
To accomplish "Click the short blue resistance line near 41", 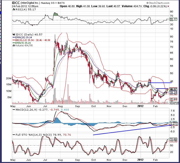I will [x=162, y=89].
